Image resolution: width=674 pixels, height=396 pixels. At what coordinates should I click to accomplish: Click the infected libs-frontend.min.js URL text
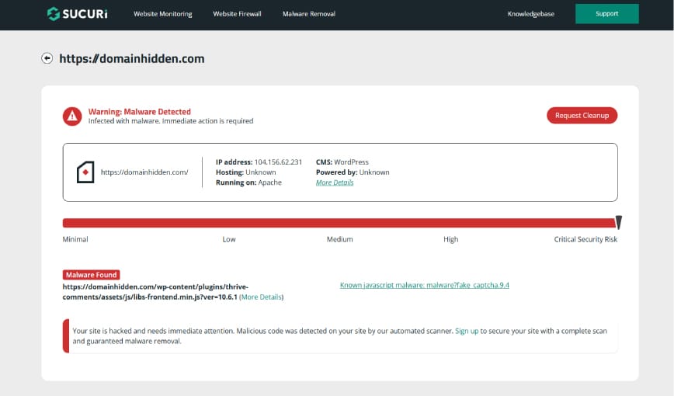pos(155,292)
